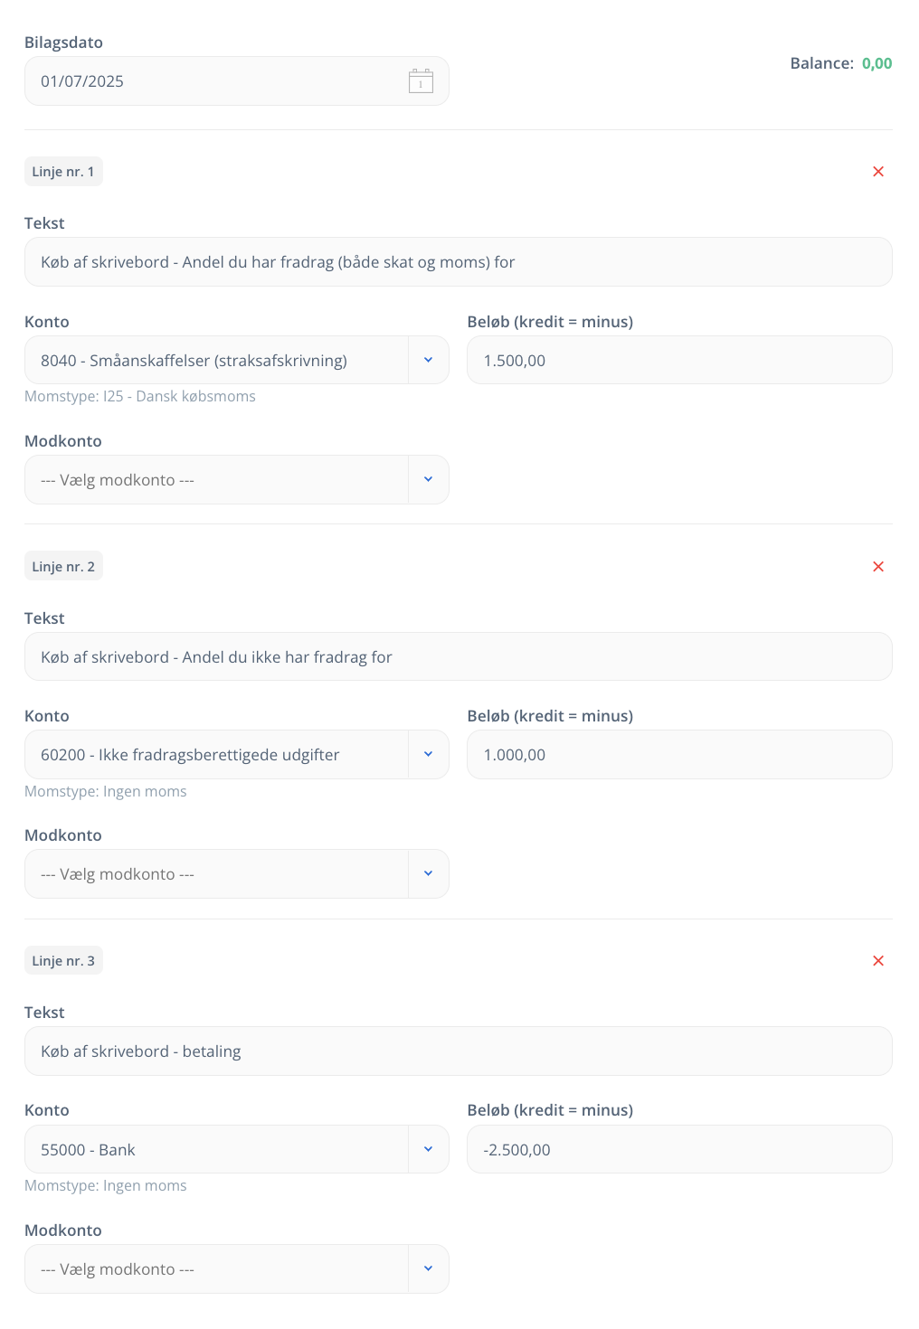Image resolution: width=919 pixels, height=1329 pixels.
Task: Click the Balance 0,00 amount
Action: (x=876, y=63)
